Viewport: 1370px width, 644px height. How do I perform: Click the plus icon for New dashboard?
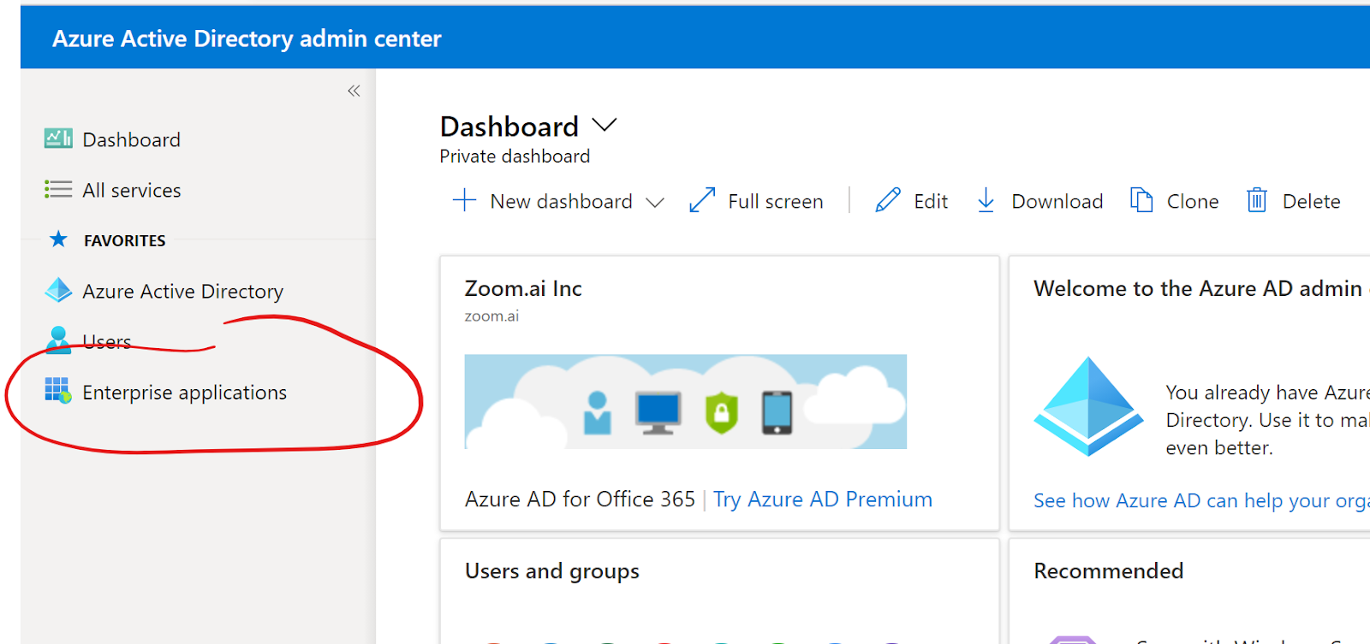coord(464,200)
